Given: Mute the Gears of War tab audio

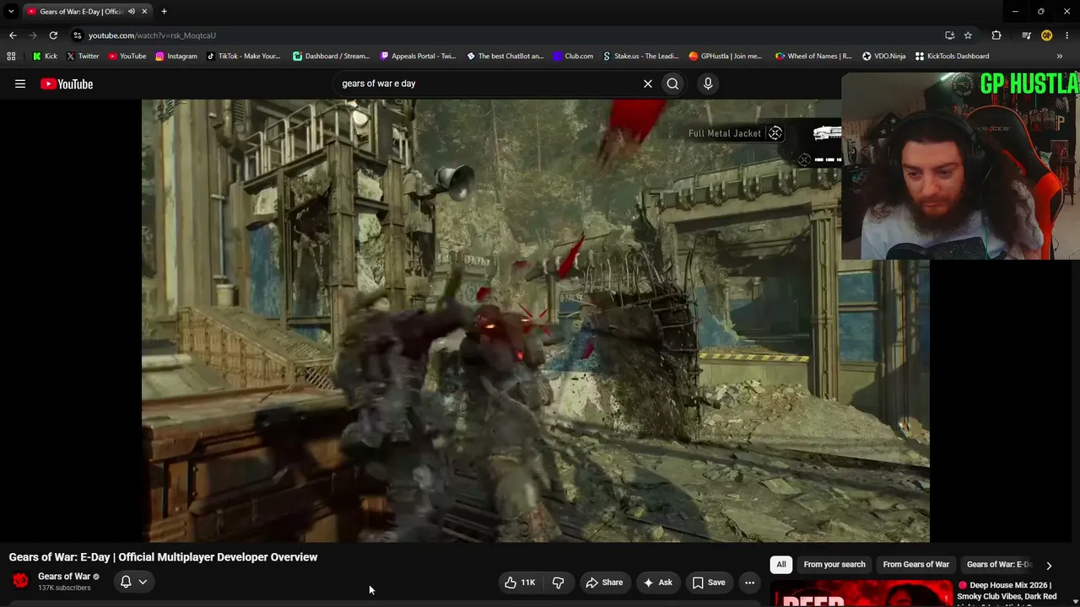Looking at the screenshot, I should 132,11.
